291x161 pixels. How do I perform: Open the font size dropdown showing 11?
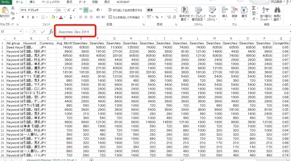point(64,10)
